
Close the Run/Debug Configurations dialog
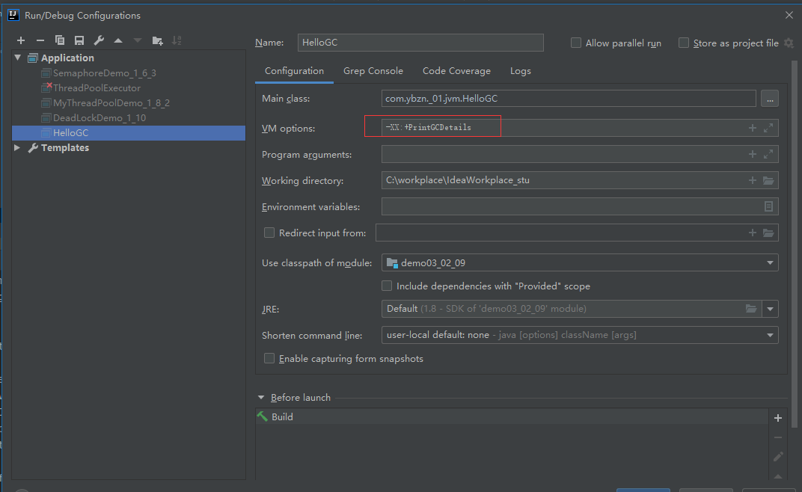tap(789, 16)
